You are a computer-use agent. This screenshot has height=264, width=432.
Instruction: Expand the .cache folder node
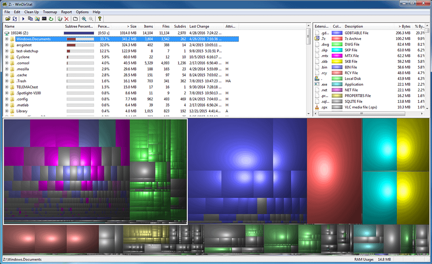click(x=7, y=75)
